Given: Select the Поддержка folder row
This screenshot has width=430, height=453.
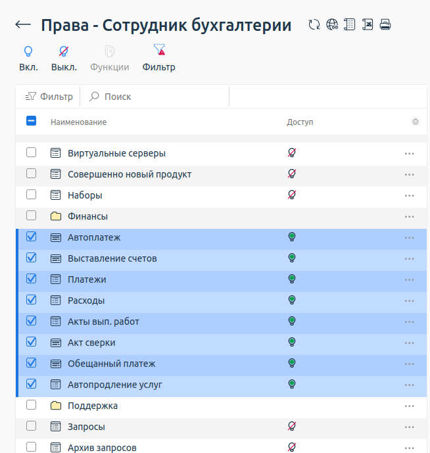Looking at the screenshot, I should tap(93, 406).
